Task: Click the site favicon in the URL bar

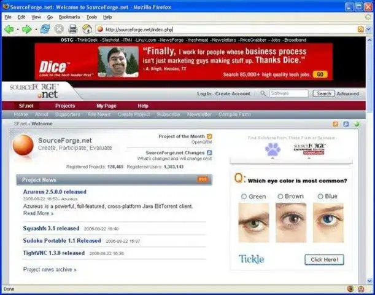Action: pyautogui.click(x=100, y=29)
